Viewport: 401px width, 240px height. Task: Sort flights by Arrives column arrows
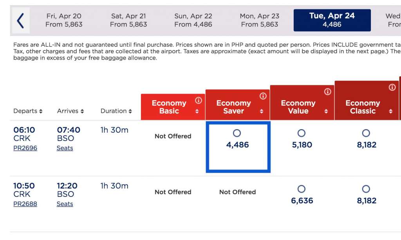pyautogui.click(x=82, y=111)
